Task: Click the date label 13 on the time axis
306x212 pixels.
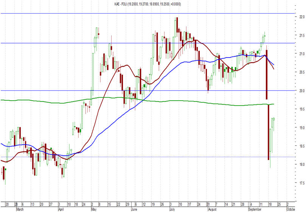Action: 33,204
